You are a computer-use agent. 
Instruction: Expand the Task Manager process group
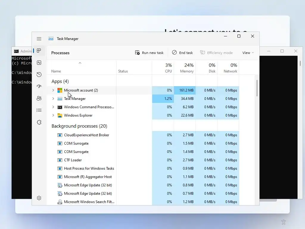pyautogui.click(x=53, y=99)
